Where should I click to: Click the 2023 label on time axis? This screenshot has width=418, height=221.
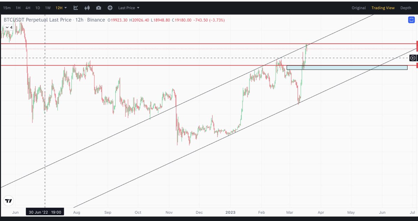tap(231, 212)
